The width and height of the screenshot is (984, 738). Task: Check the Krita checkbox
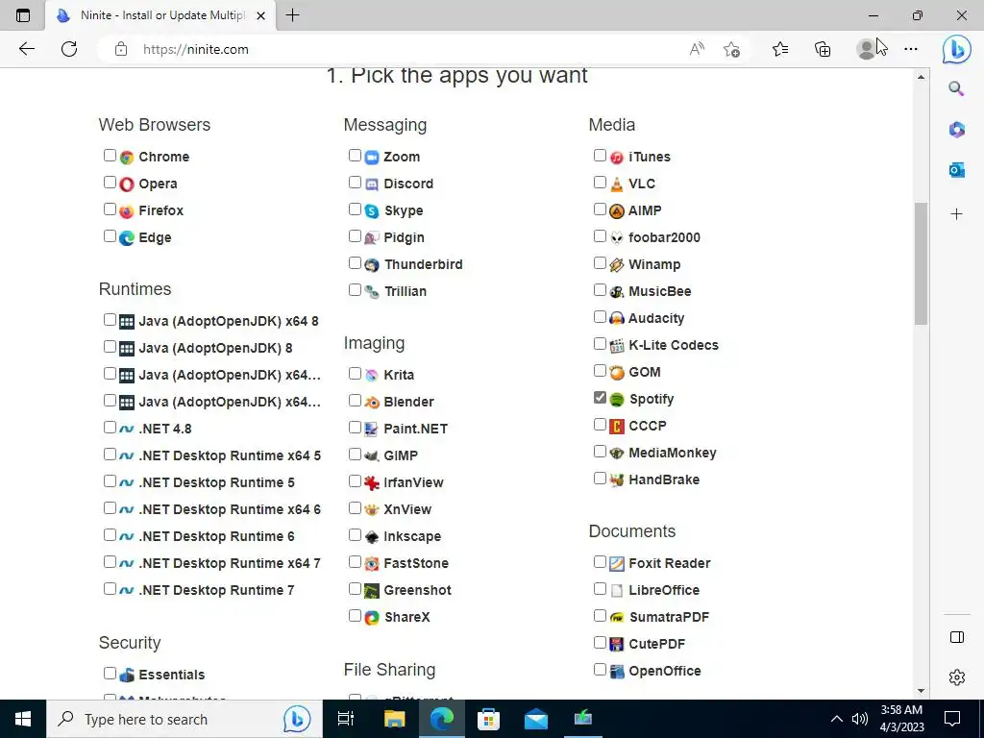pos(355,374)
